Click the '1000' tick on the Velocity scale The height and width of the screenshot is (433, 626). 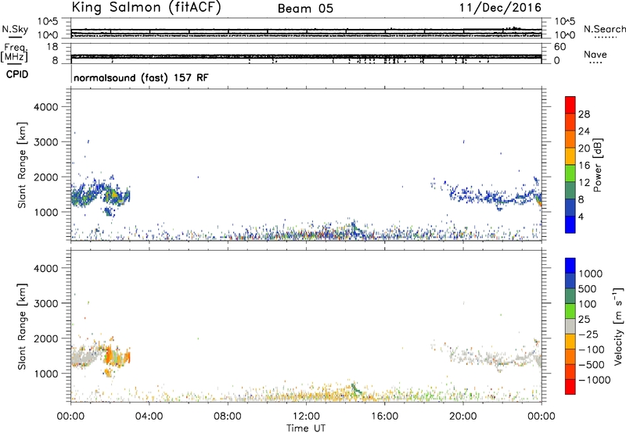coord(591,274)
